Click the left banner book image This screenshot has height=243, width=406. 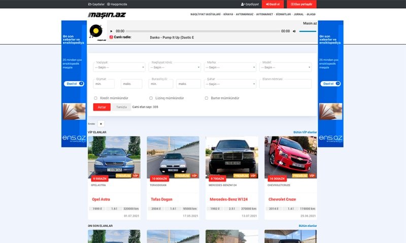pyautogui.click(x=74, y=111)
